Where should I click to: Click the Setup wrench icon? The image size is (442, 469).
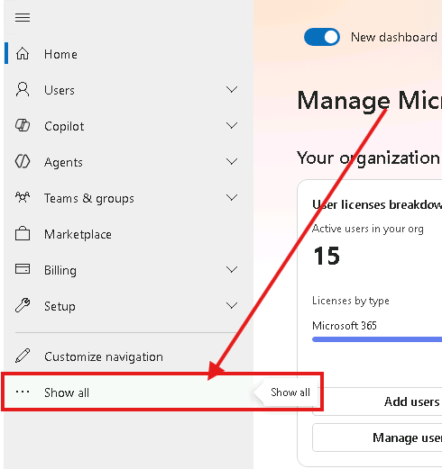[x=23, y=305]
